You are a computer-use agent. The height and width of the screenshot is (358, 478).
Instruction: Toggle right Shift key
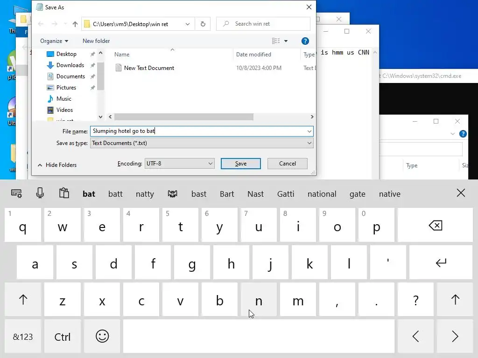point(455,300)
